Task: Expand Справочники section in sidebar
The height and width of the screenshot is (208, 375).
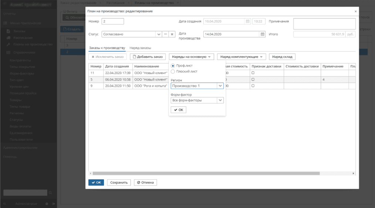Action: tap(24, 52)
